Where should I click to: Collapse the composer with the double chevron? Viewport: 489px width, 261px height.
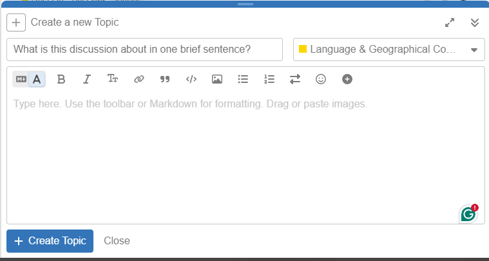[x=475, y=22]
